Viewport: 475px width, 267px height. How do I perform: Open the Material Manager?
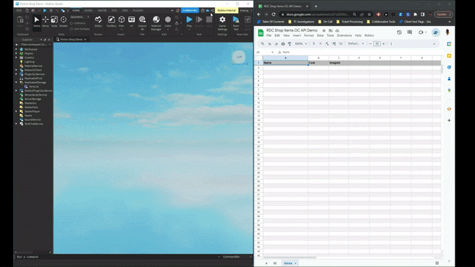(x=156, y=23)
